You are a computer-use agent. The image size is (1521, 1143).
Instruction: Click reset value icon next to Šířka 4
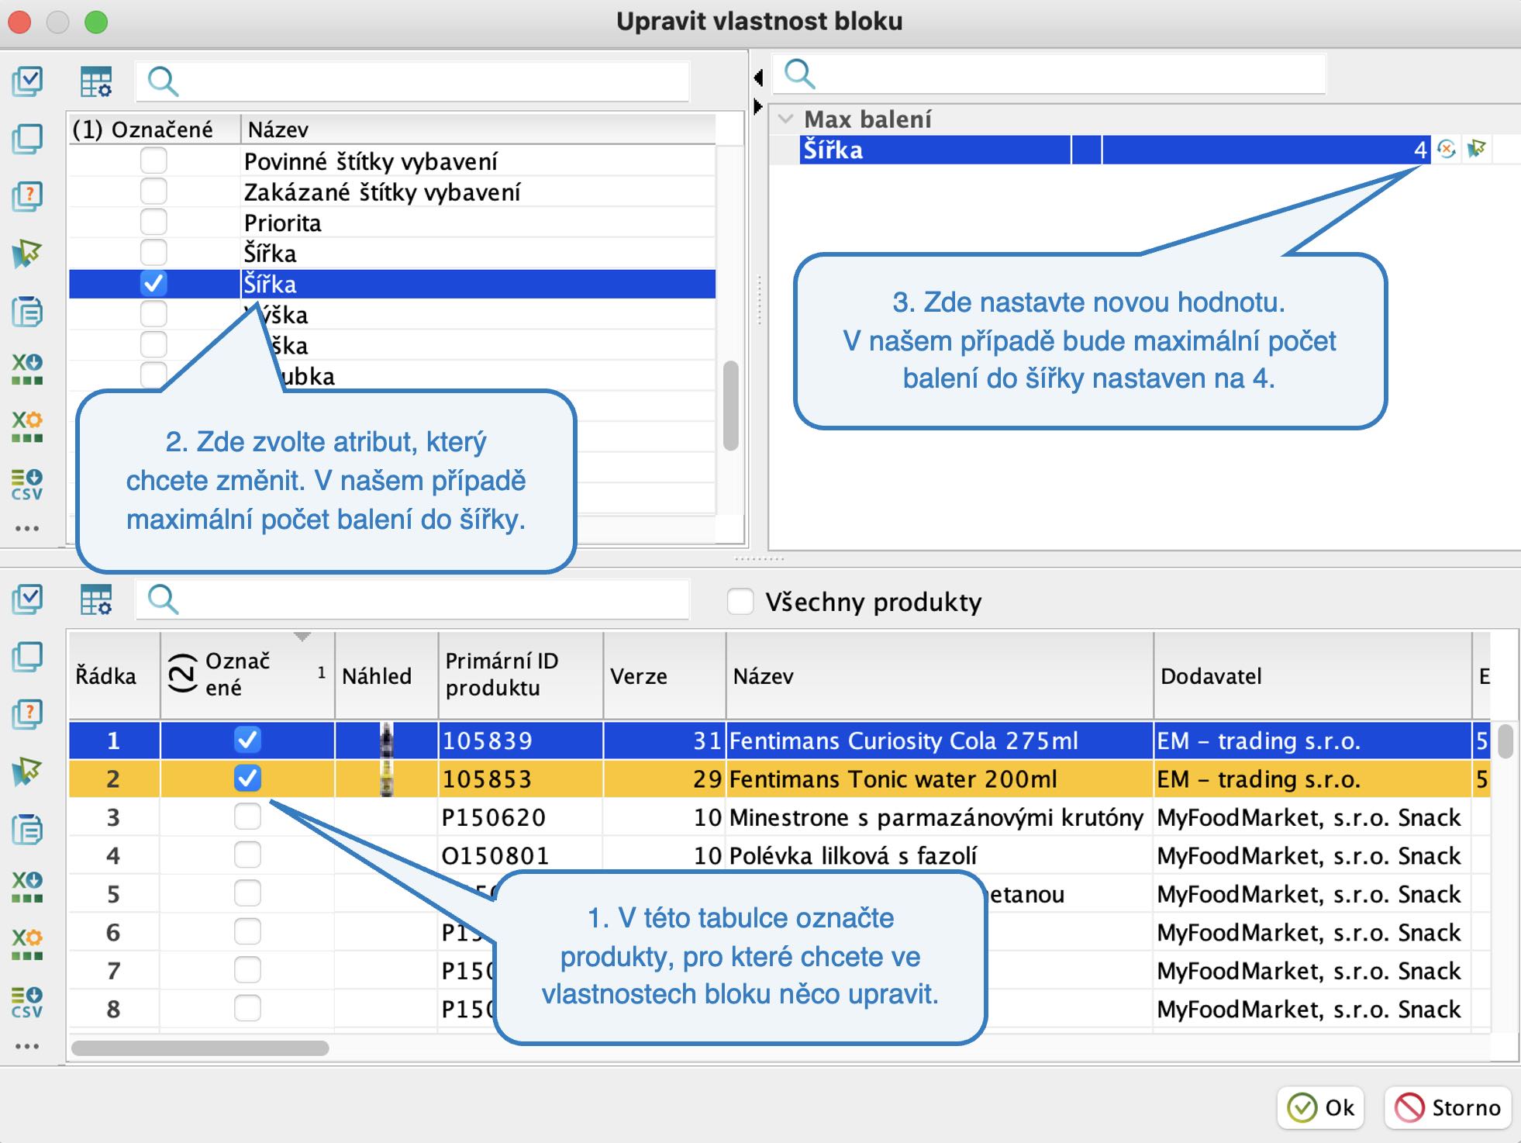(1447, 149)
